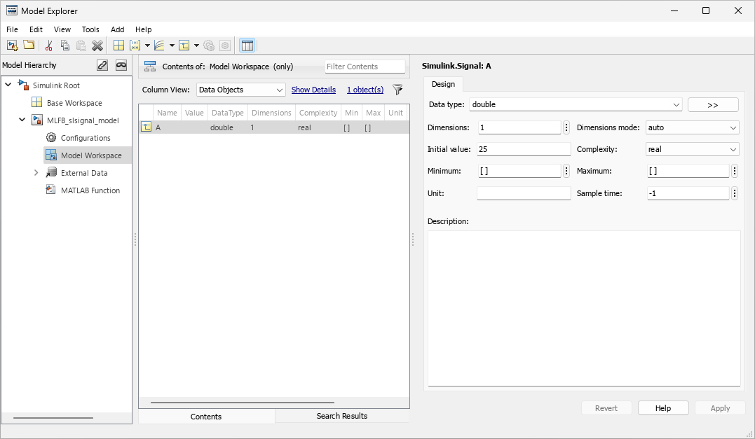Collapse the Simulink Root tree node
Image resolution: width=755 pixels, height=439 pixels.
point(8,85)
